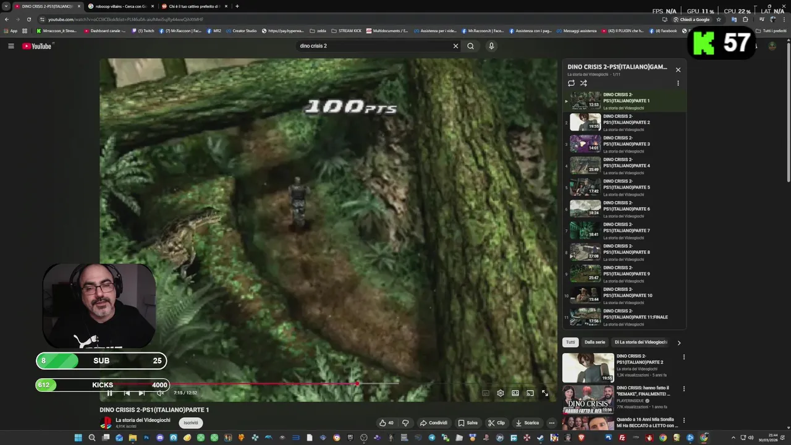Toggle subtitles in the player
This screenshot has width=791, height=445.
pos(486,393)
